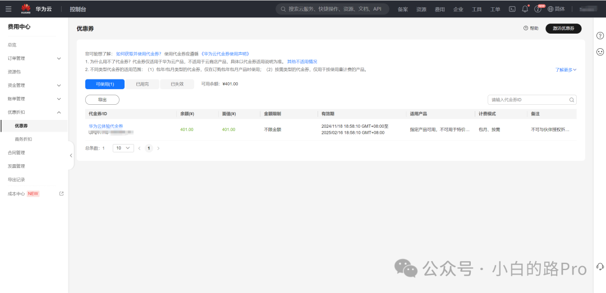Viewport: 606px width, 293px height.
Task: Click the 帮助 help link
Action: [x=531, y=29]
